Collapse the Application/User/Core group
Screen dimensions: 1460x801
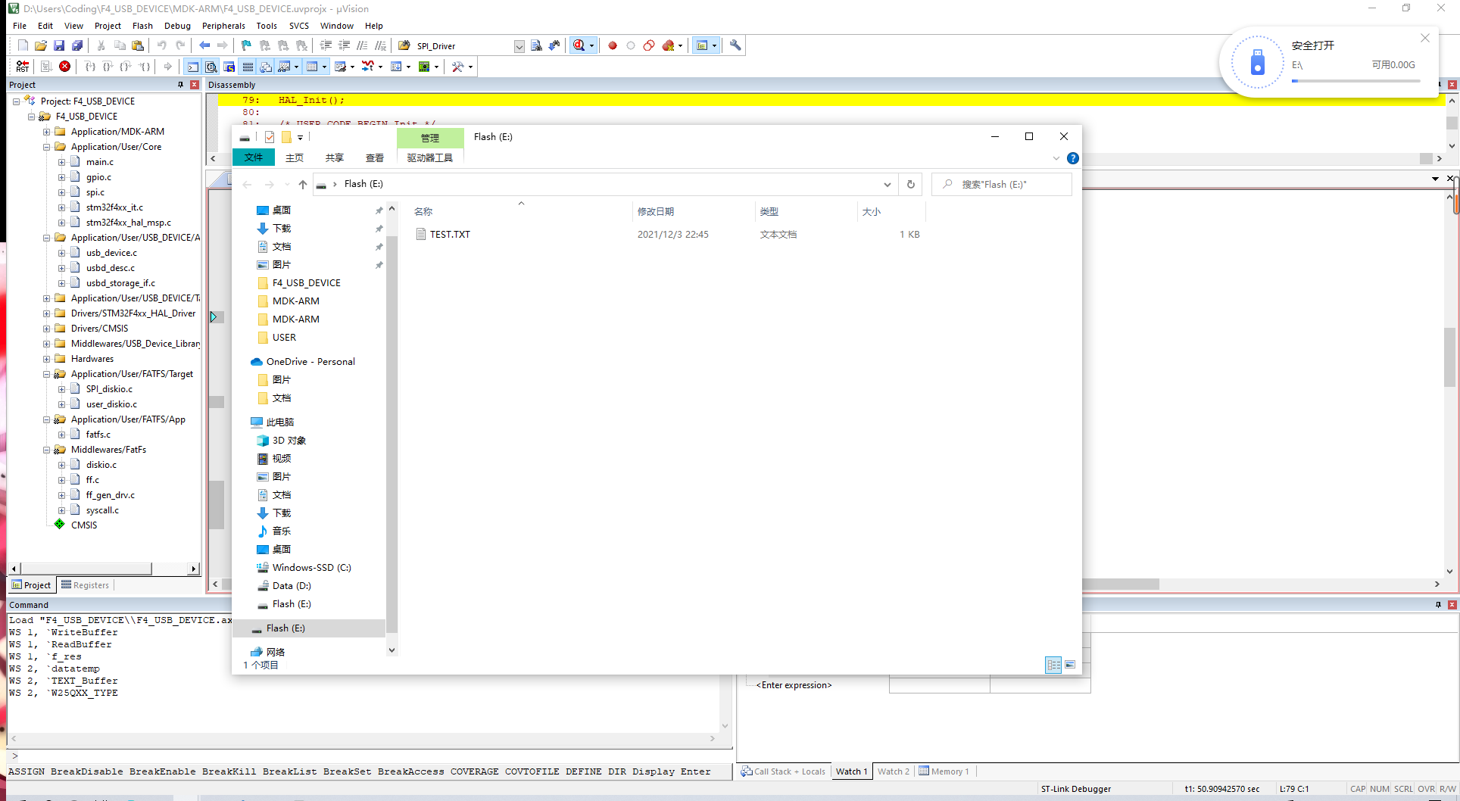47,147
